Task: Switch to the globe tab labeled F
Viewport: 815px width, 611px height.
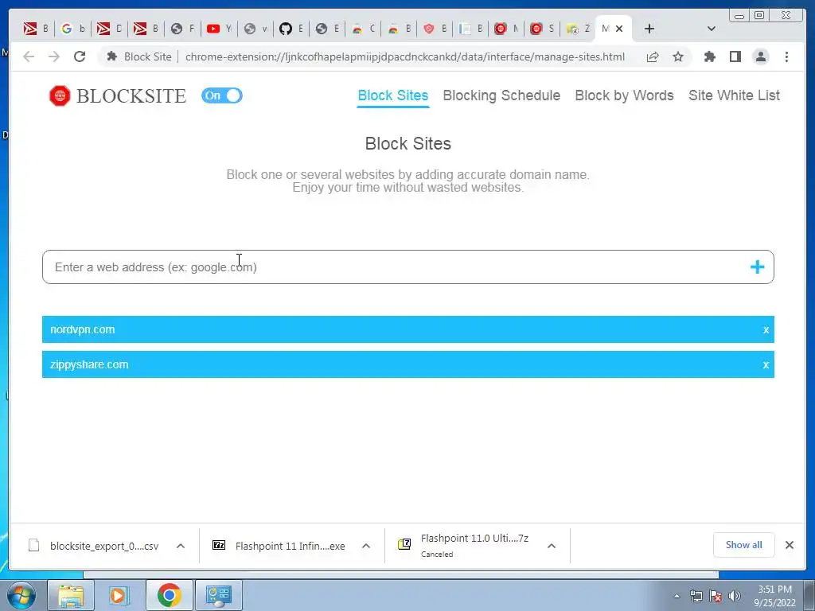Action: [182, 29]
